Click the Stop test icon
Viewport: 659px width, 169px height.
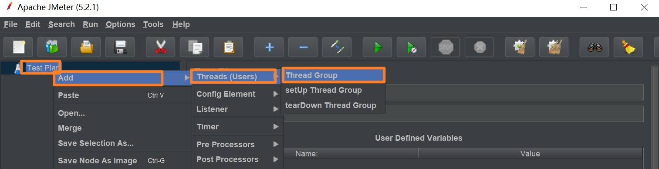[446, 47]
